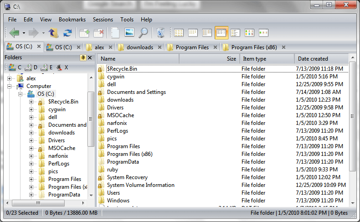Screen dimensions: 360x222
Task: Click the close tab icon with red X
Action: coord(99,33)
